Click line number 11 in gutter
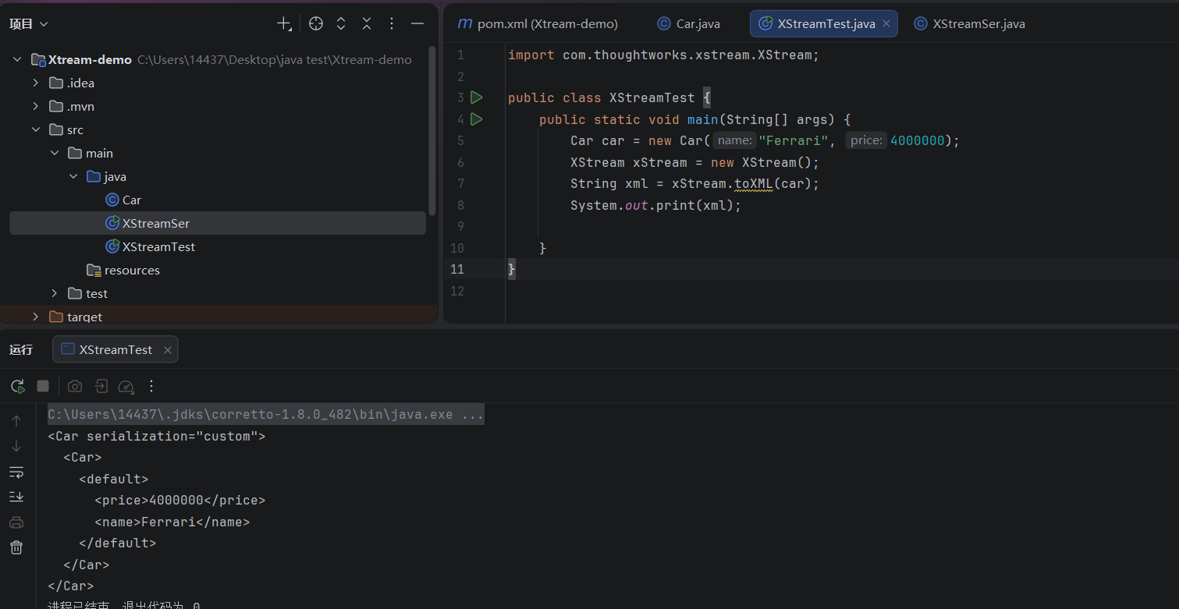 [457, 270]
